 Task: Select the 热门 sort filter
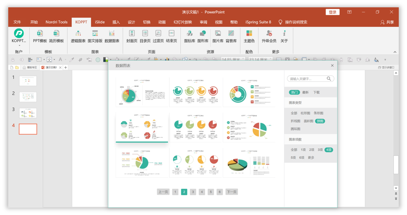point(294,92)
